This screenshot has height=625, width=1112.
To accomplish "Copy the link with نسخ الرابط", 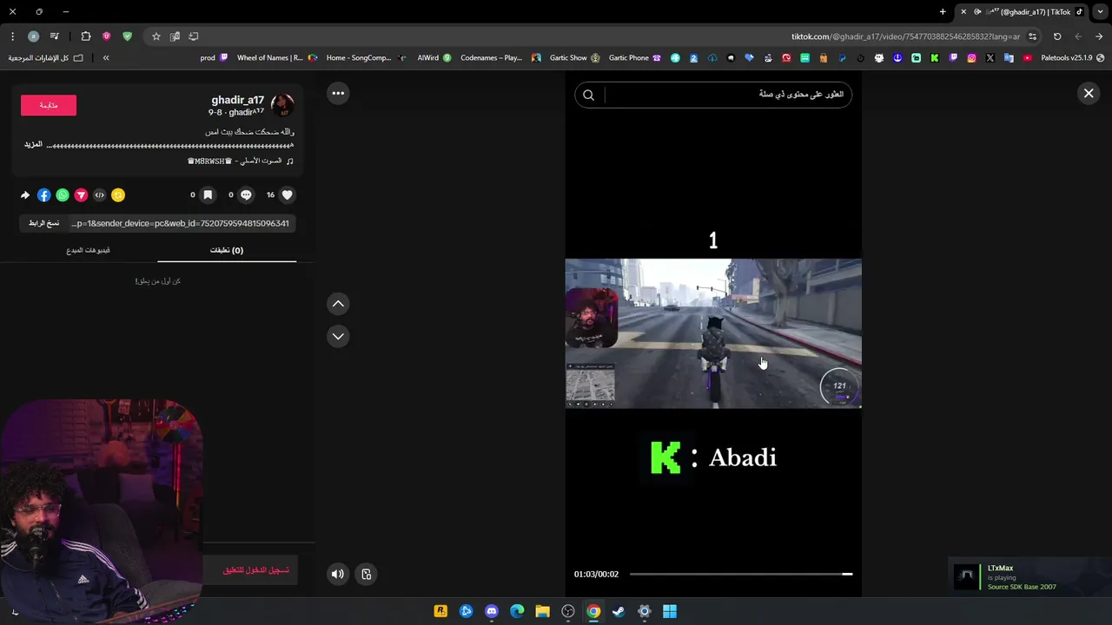I will click(x=43, y=223).
